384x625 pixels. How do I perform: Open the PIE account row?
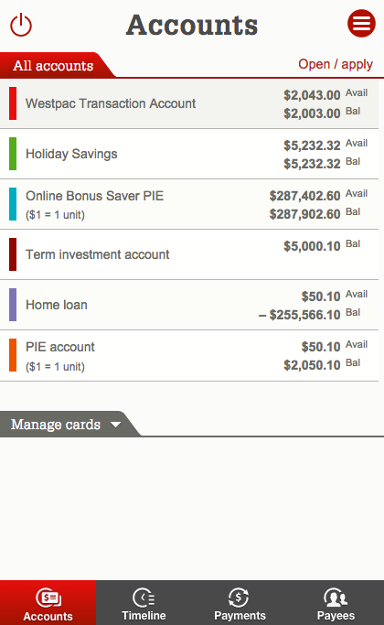point(189,356)
